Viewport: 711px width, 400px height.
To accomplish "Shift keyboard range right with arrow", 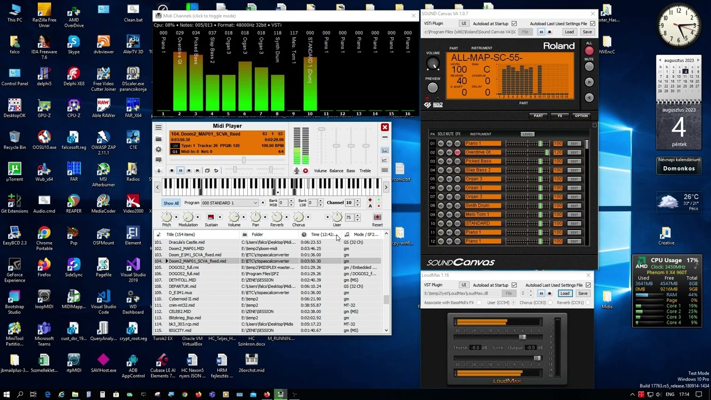I will (386, 187).
